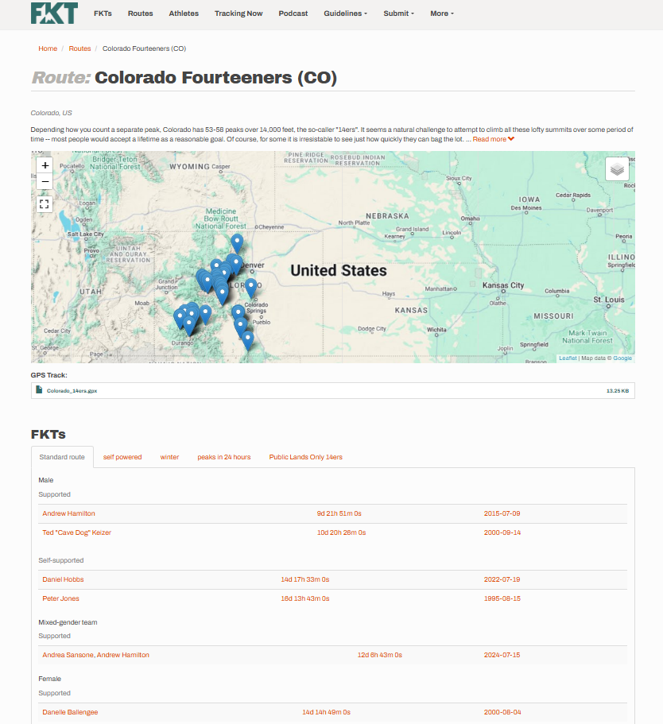The height and width of the screenshot is (724, 663).
Task: Open Routes in top navigation
Action: [x=141, y=14]
